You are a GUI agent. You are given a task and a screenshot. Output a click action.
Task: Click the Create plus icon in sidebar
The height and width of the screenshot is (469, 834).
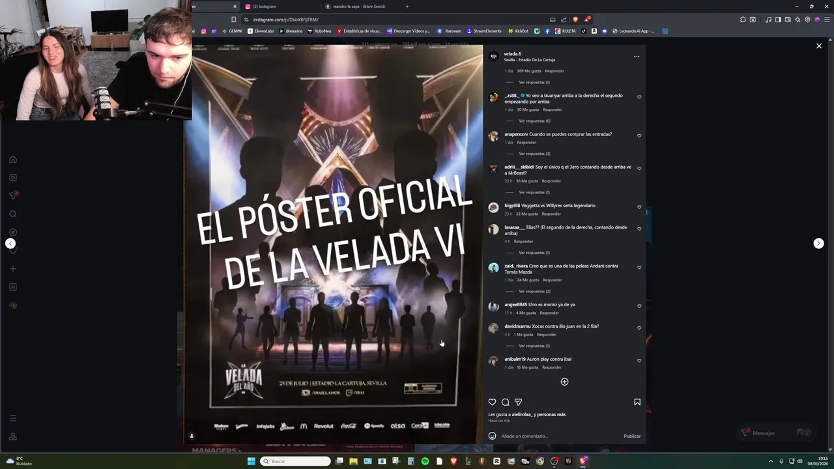point(13,268)
